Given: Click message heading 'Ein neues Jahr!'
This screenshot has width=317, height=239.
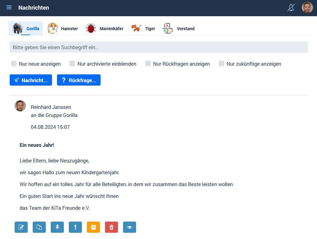Looking at the screenshot, I should pos(37,145).
